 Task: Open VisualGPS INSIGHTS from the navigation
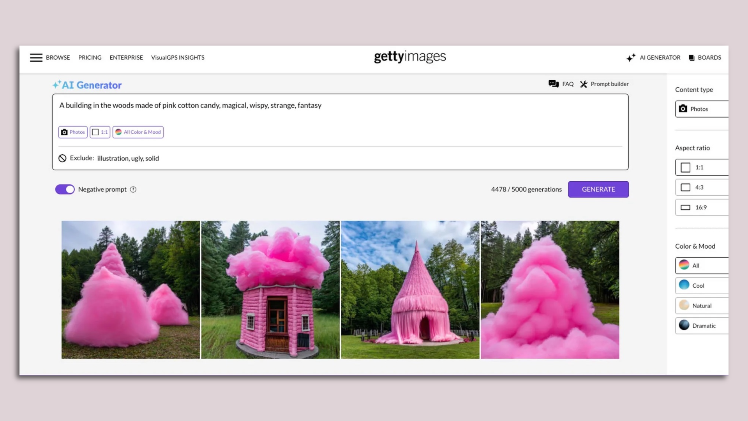click(x=178, y=57)
